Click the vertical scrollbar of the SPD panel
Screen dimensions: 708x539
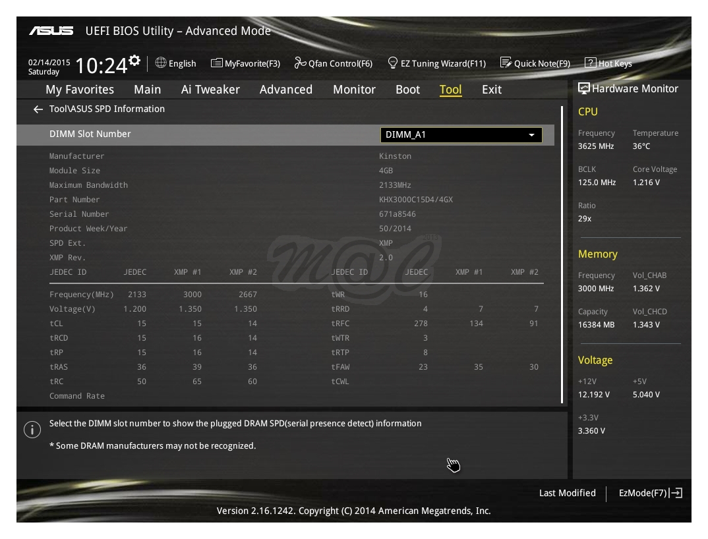click(562, 254)
